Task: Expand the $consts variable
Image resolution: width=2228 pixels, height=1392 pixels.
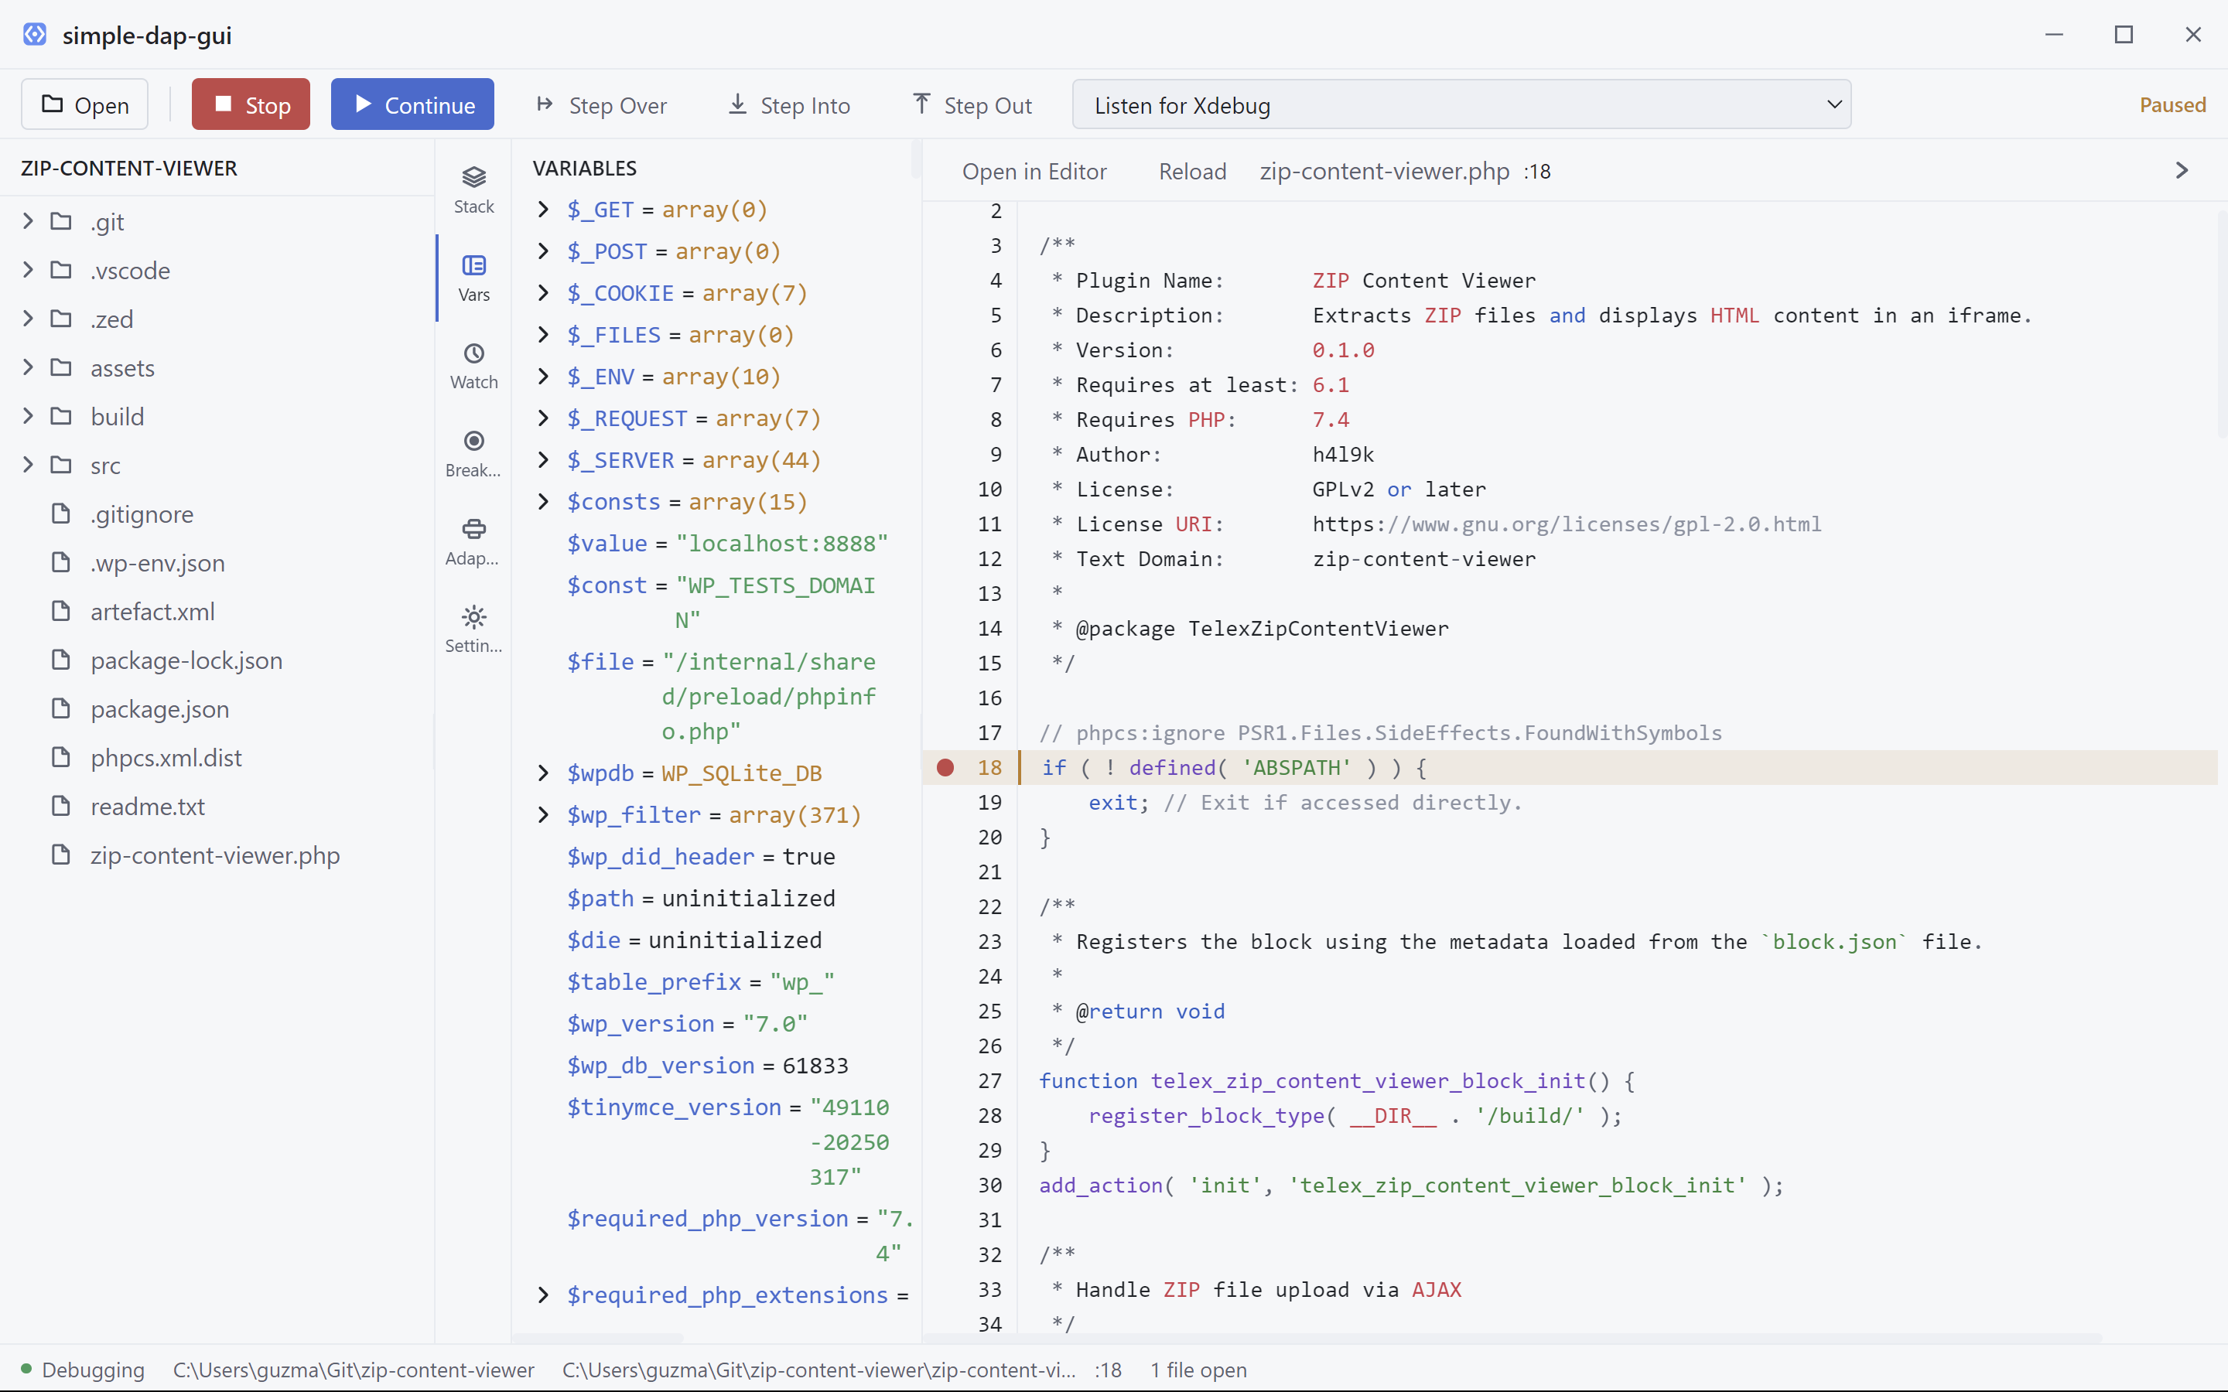Action: 543,502
